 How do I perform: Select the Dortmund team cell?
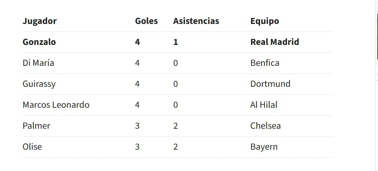point(270,84)
